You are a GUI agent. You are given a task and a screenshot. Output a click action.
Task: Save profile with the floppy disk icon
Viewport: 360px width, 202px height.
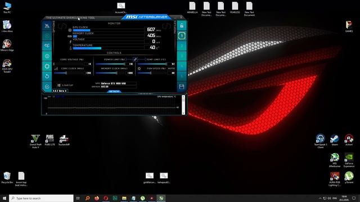coord(182,86)
